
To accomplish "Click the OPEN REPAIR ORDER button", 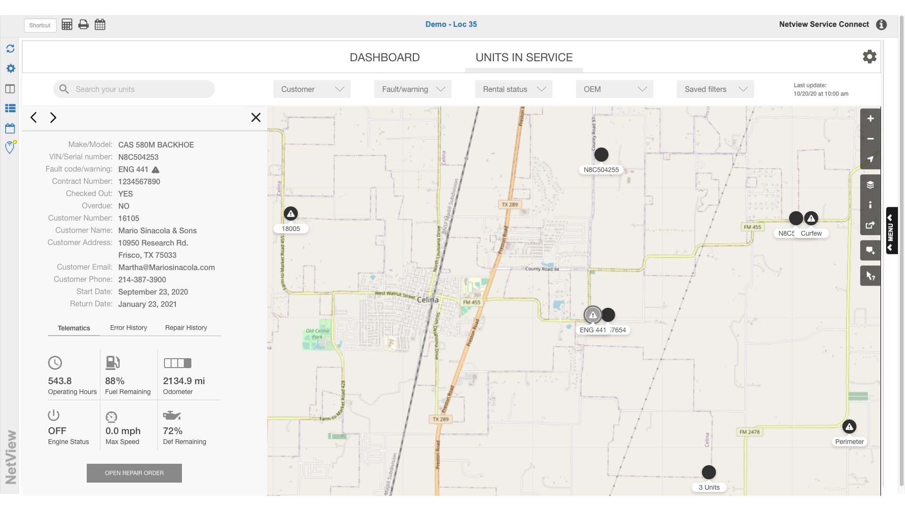I will point(134,473).
